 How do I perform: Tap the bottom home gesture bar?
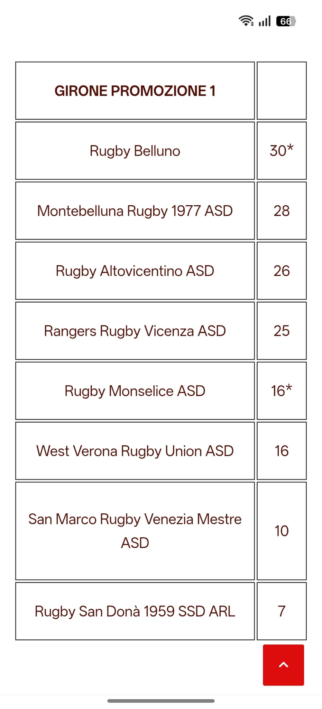pos(161,701)
